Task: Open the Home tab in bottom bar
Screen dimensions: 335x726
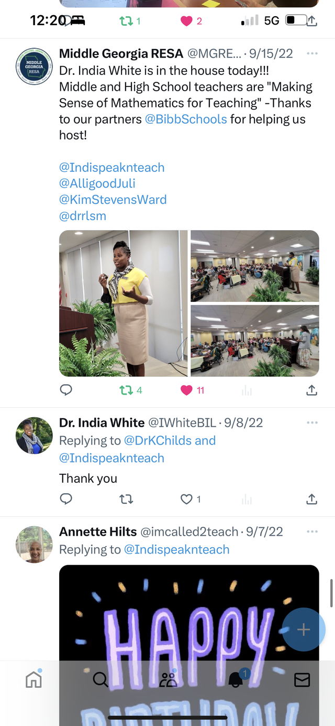Action: tap(33, 679)
